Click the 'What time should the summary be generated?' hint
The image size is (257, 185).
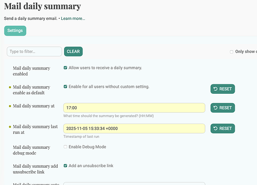pos(108,116)
